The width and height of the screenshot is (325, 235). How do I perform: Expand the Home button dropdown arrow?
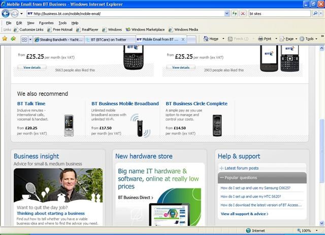(x=223, y=38)
